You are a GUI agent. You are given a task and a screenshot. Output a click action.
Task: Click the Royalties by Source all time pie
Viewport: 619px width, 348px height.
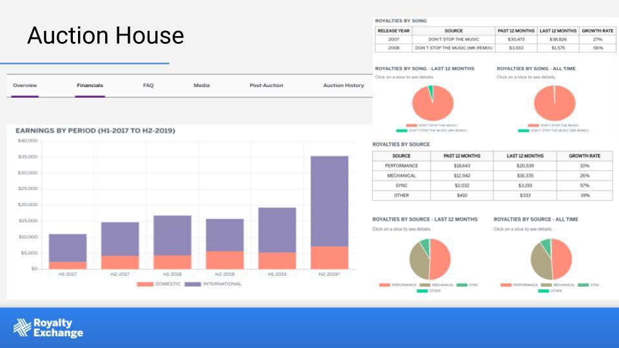pos(551,259)
